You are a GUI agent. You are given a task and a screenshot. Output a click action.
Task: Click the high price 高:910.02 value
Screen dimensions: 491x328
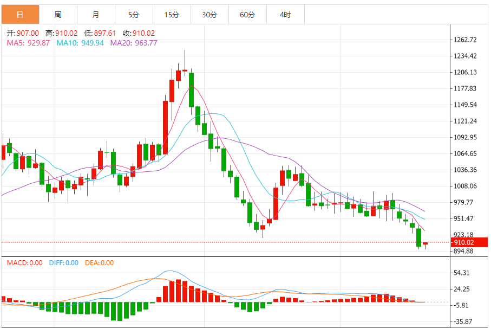[61, 33]
